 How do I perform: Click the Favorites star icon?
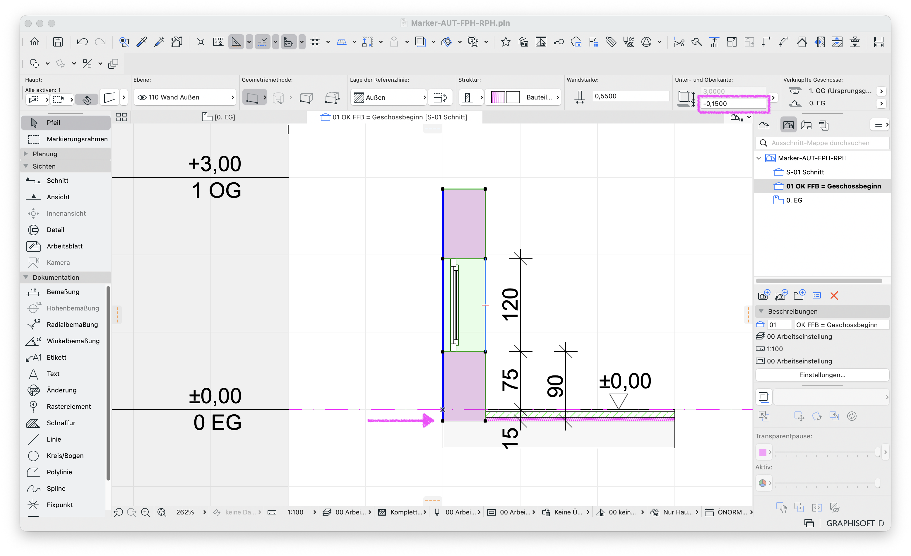[x=506, y=42]
